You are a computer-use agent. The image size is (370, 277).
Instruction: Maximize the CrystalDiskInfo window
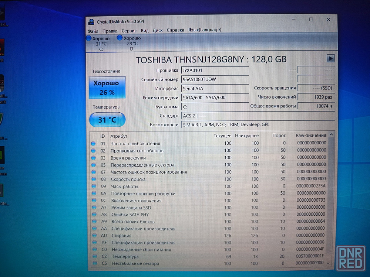click(x=311, y=19)
